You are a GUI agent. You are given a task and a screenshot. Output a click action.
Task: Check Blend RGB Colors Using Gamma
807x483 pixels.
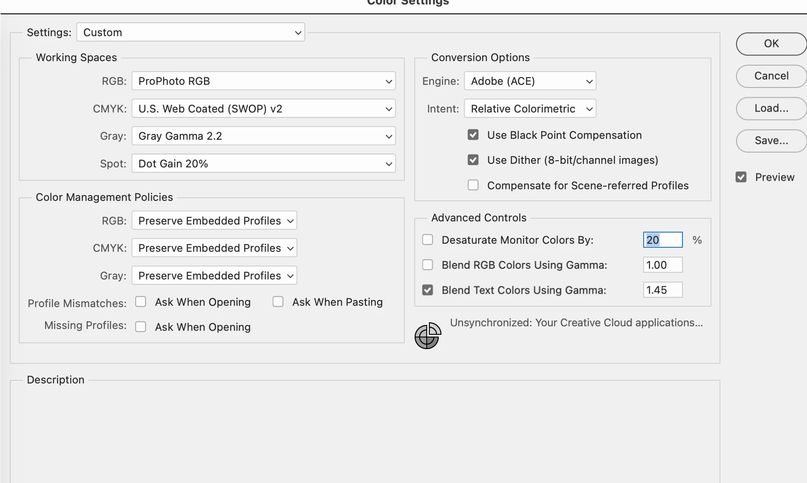point(428,265)
